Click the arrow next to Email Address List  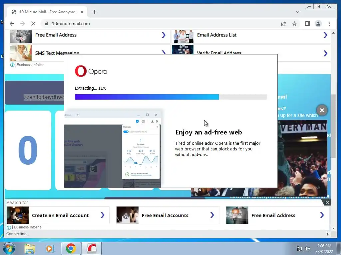click(325, 35)
